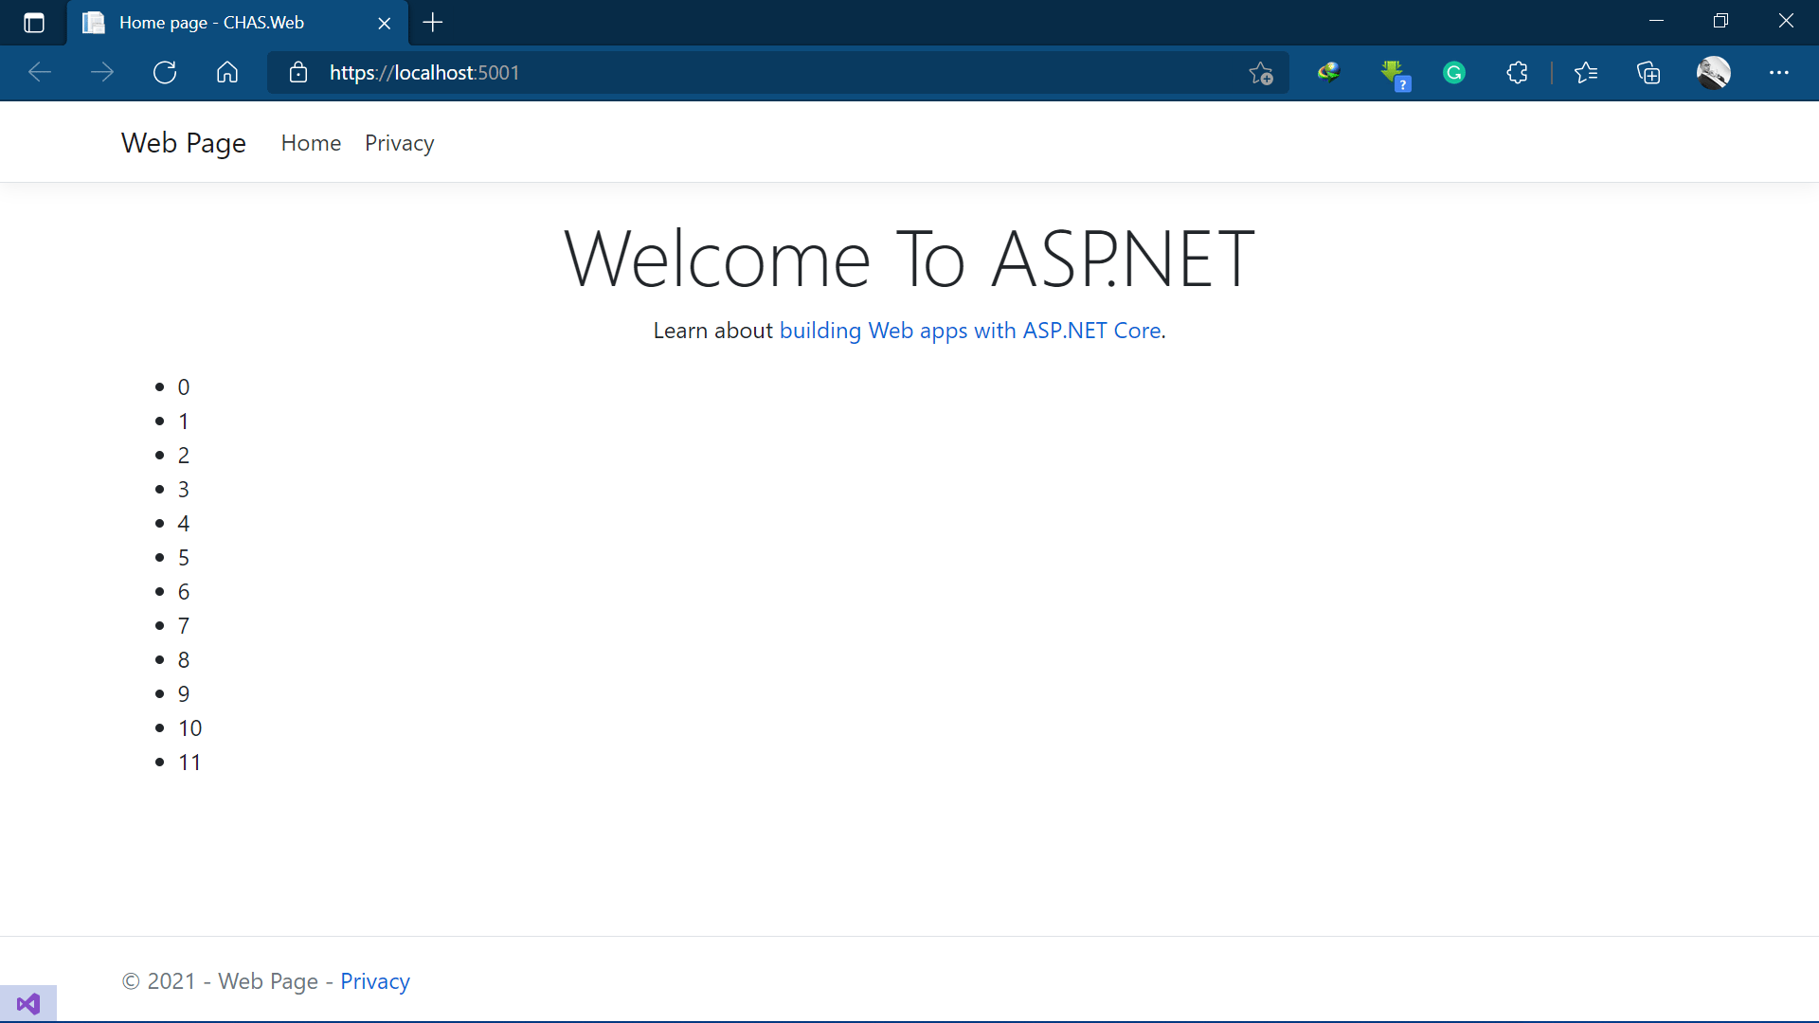Click the footer Privacy link

coord(374,981)
